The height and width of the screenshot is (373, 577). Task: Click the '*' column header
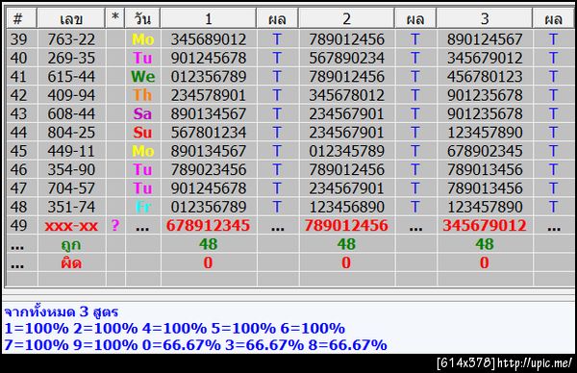[x=115, y=18]
